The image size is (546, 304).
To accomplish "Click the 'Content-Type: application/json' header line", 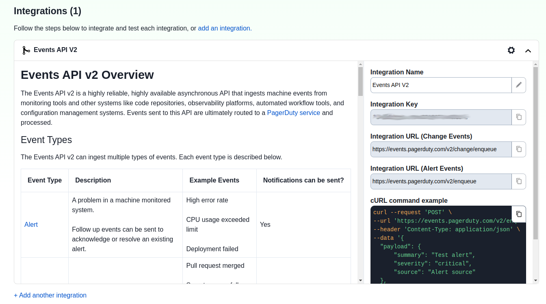I will 446,229.
